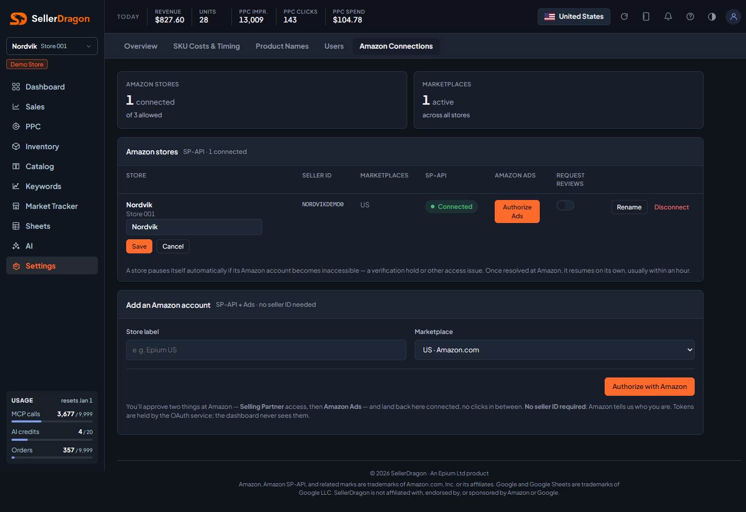The image size is (746, 512).
Task: Open the United States marketplace selector
Action: click(x=574, y=17)
